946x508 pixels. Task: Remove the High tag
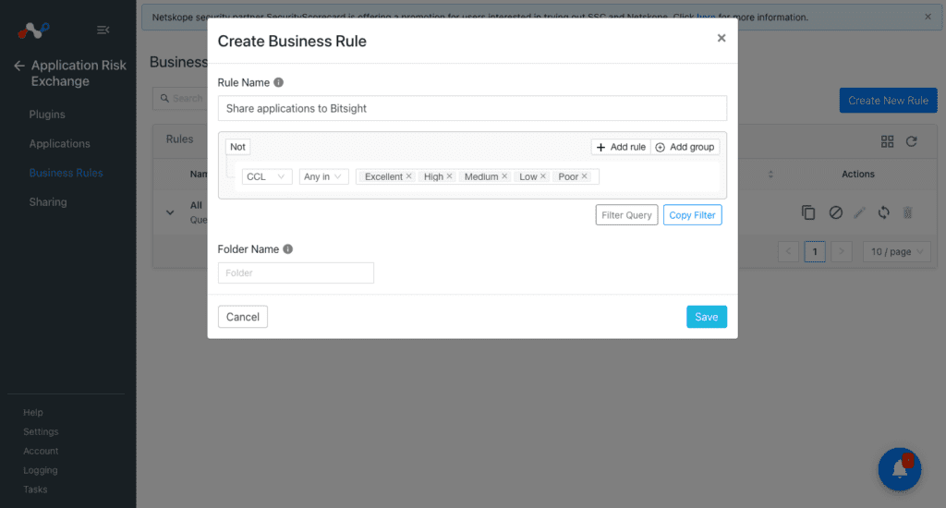[x=449, y=176]
